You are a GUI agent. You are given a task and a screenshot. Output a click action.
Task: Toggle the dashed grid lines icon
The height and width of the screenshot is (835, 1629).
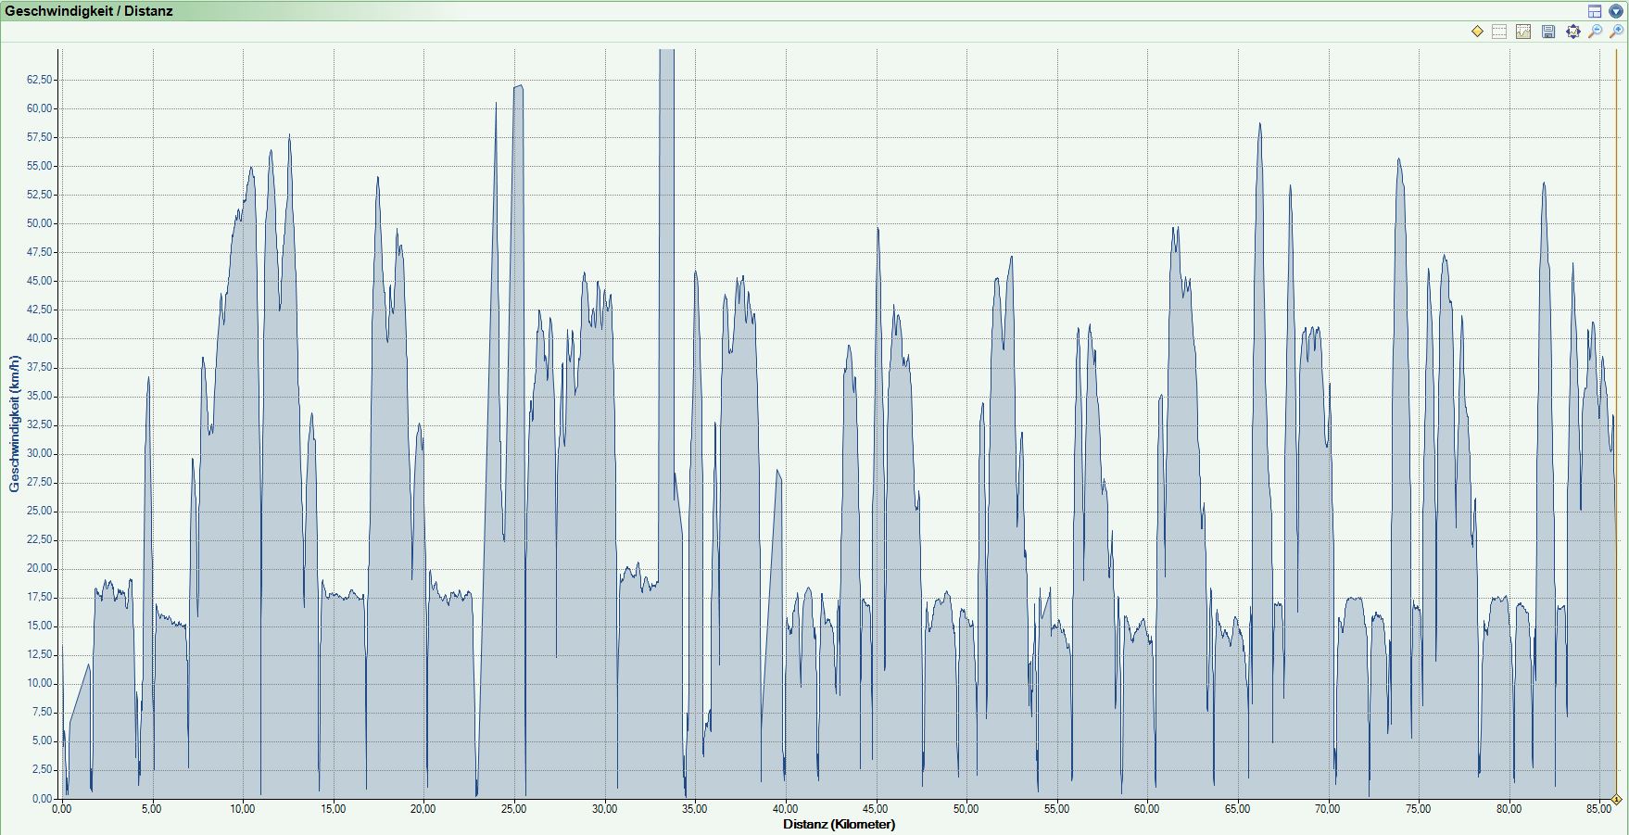click(1499, 32)
